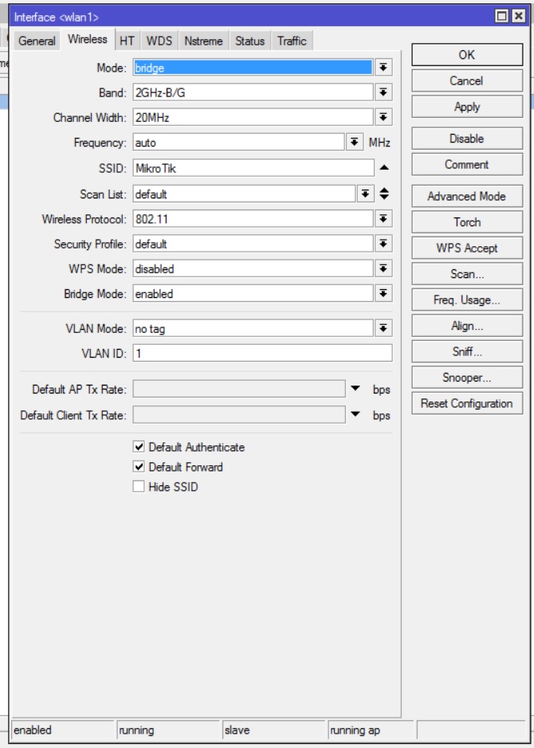
Task: Open the Bridge Mode dropdown arrow
Action: [x=383, y=293]
